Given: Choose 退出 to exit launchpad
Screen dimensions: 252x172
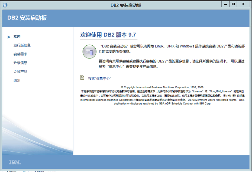Looking at the screenshot, I should pos(17,81).
